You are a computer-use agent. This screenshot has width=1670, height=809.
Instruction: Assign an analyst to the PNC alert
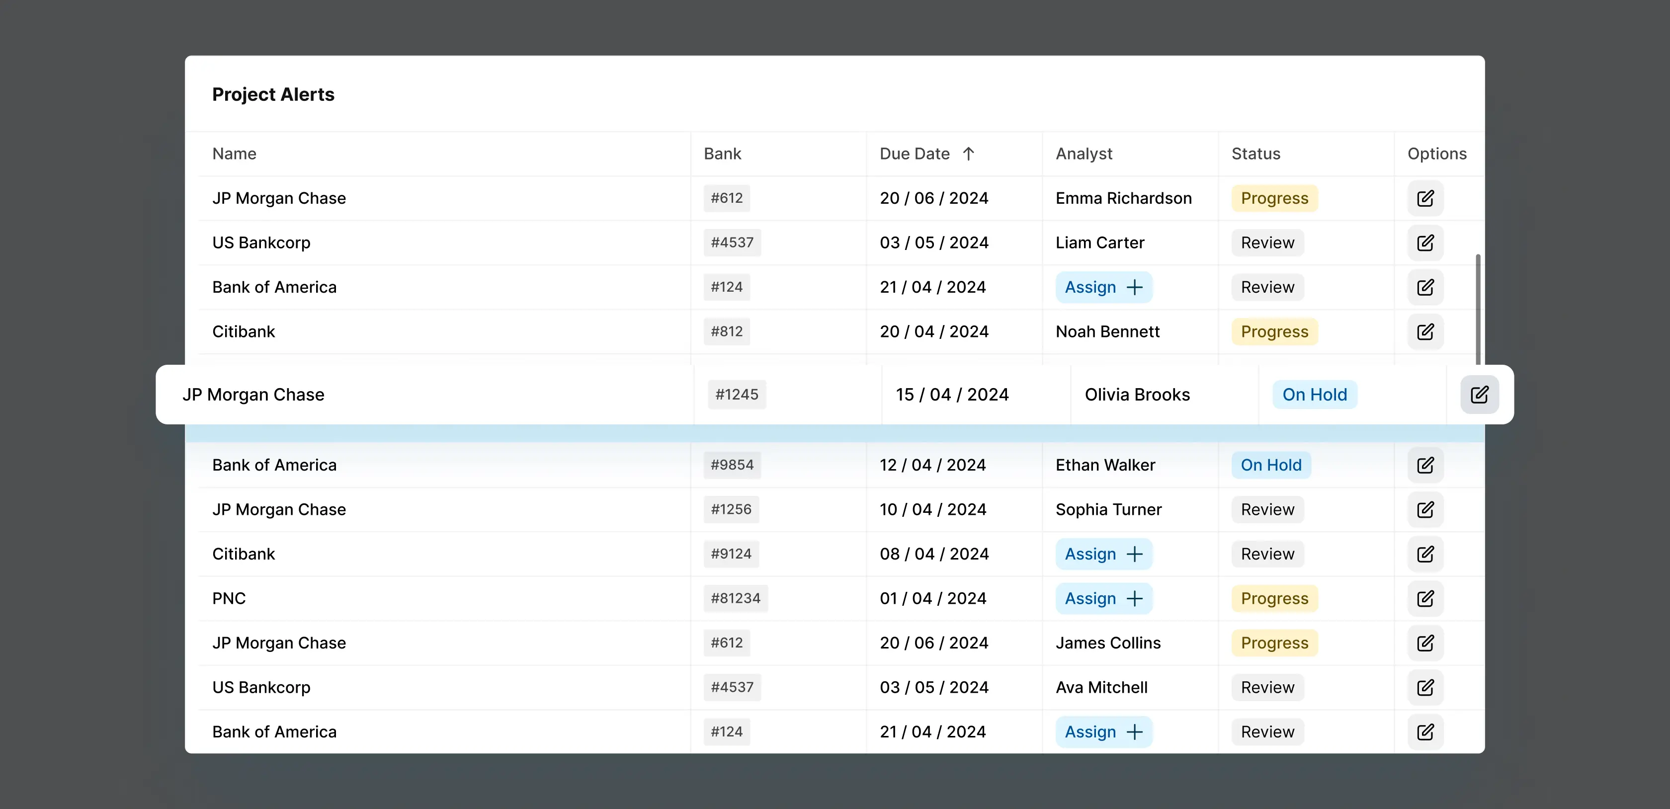click(x=1103, y=599)
